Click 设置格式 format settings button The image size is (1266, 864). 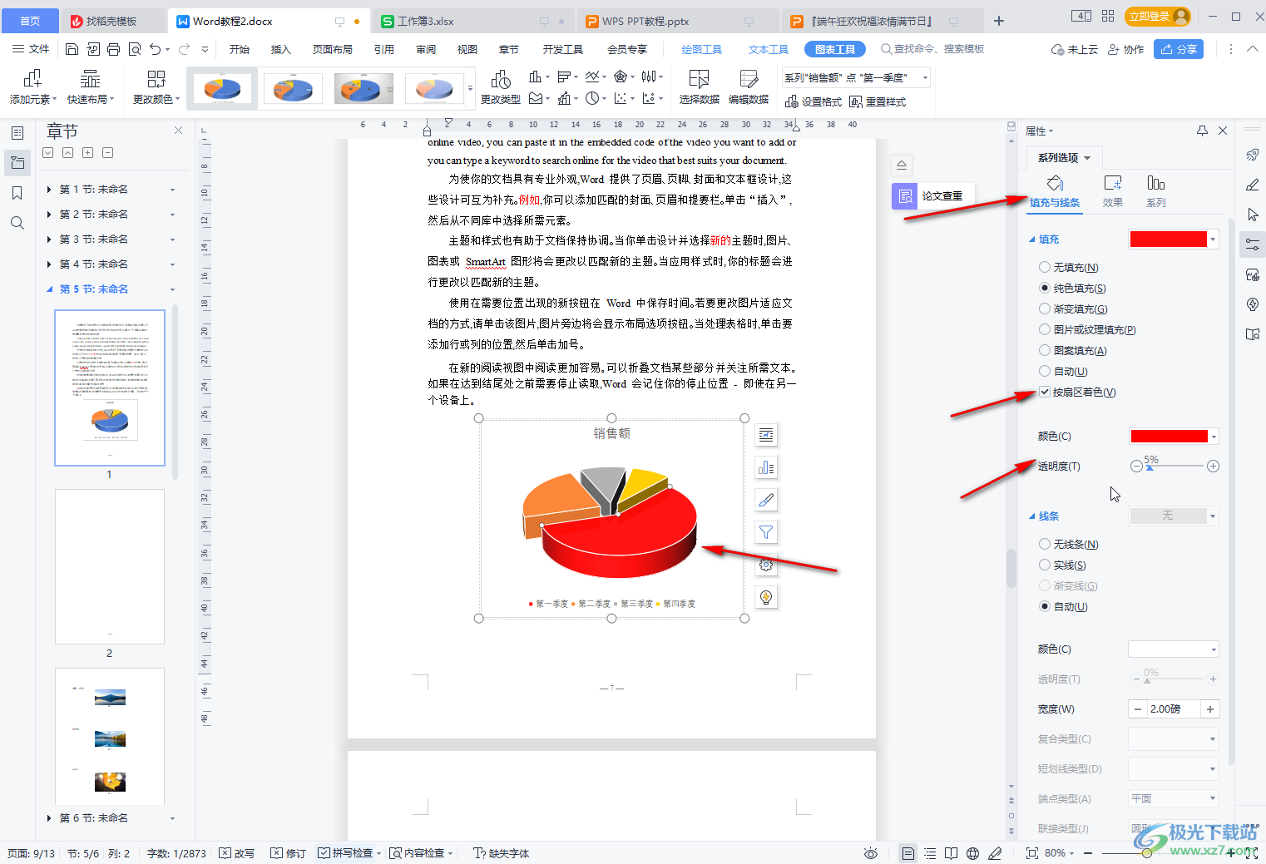tap(813, 101)
